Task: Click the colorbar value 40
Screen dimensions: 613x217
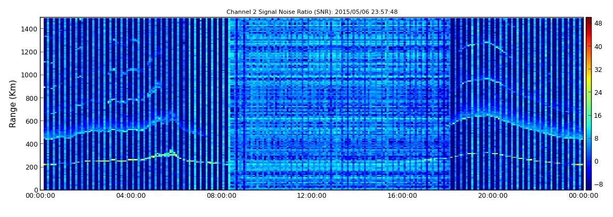Action: click(598, 46)
